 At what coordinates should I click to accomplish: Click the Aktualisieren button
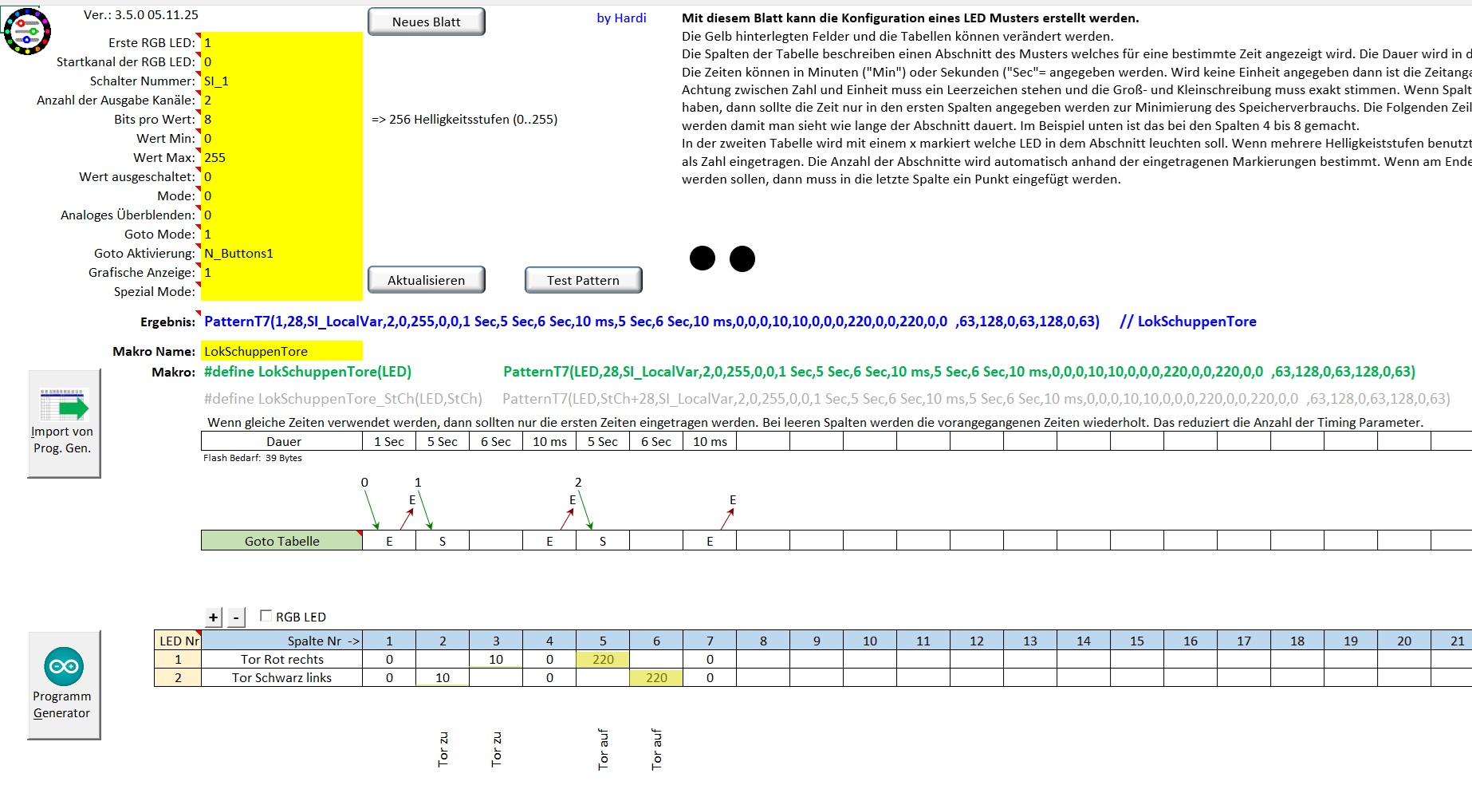point(426,281)
